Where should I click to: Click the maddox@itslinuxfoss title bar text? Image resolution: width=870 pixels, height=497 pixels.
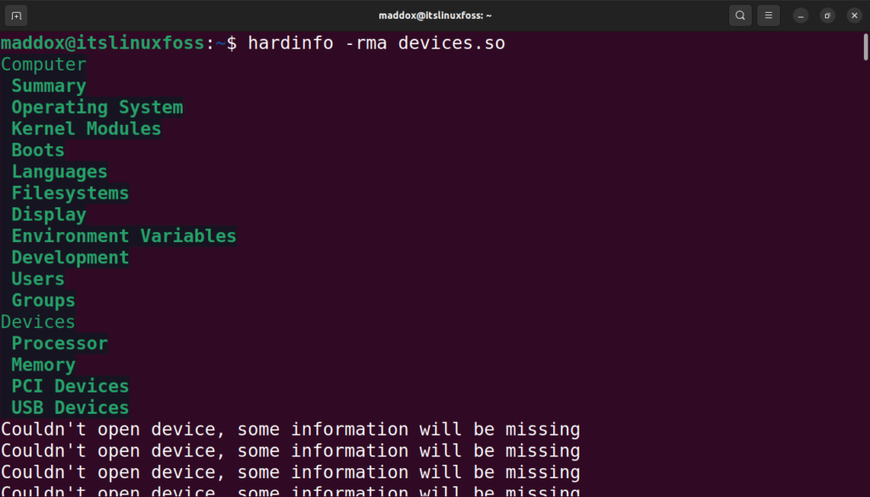435,14
